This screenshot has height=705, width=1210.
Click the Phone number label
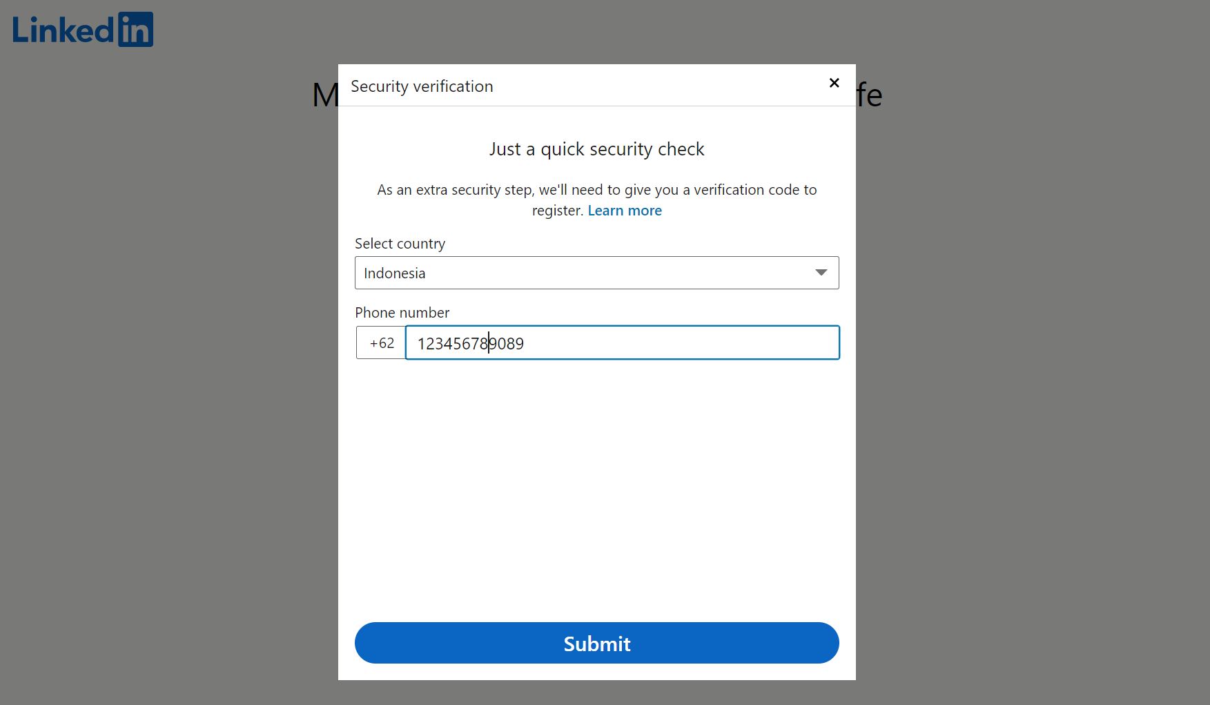402,312
